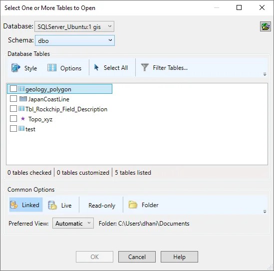Expand the Database Tables toolbar overflow arrow
The height and width of the screenshot is (271, 274).
pyautogui.click(x=265, y=74)
